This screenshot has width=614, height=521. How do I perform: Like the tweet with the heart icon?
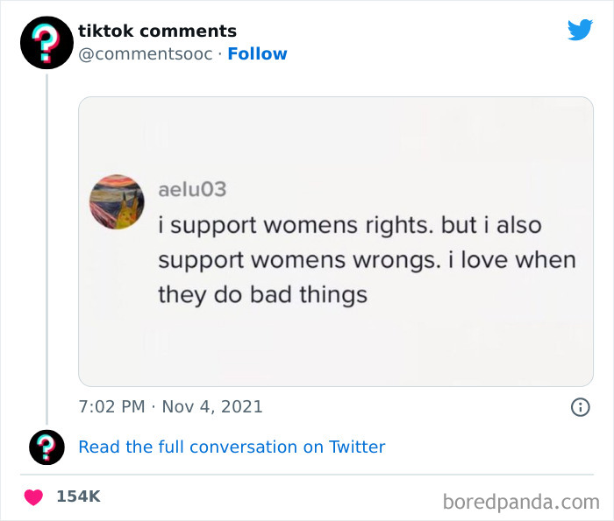pyautogui.click(x=33, y=496)
